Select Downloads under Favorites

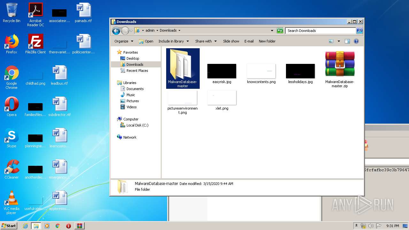135,65
